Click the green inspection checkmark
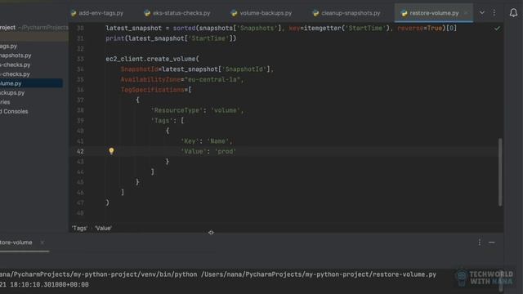This screenshot has height=294, width=523. pyautogui.click(x=497, y=29)
